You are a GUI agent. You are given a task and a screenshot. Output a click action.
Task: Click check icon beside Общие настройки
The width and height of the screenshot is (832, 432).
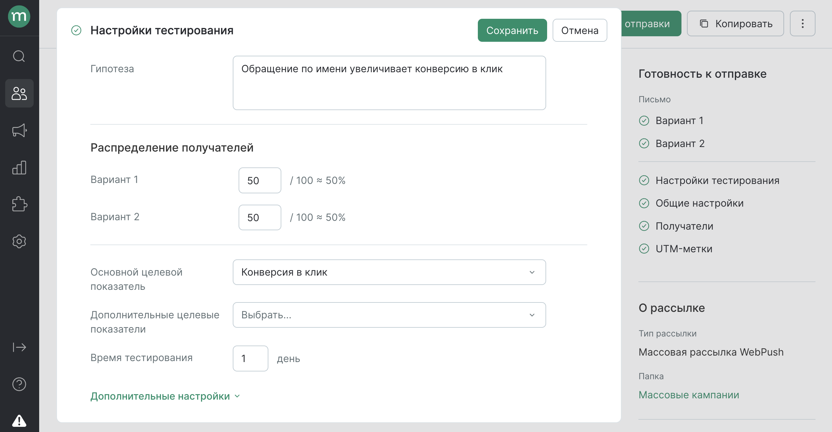(x=644, y=203)
